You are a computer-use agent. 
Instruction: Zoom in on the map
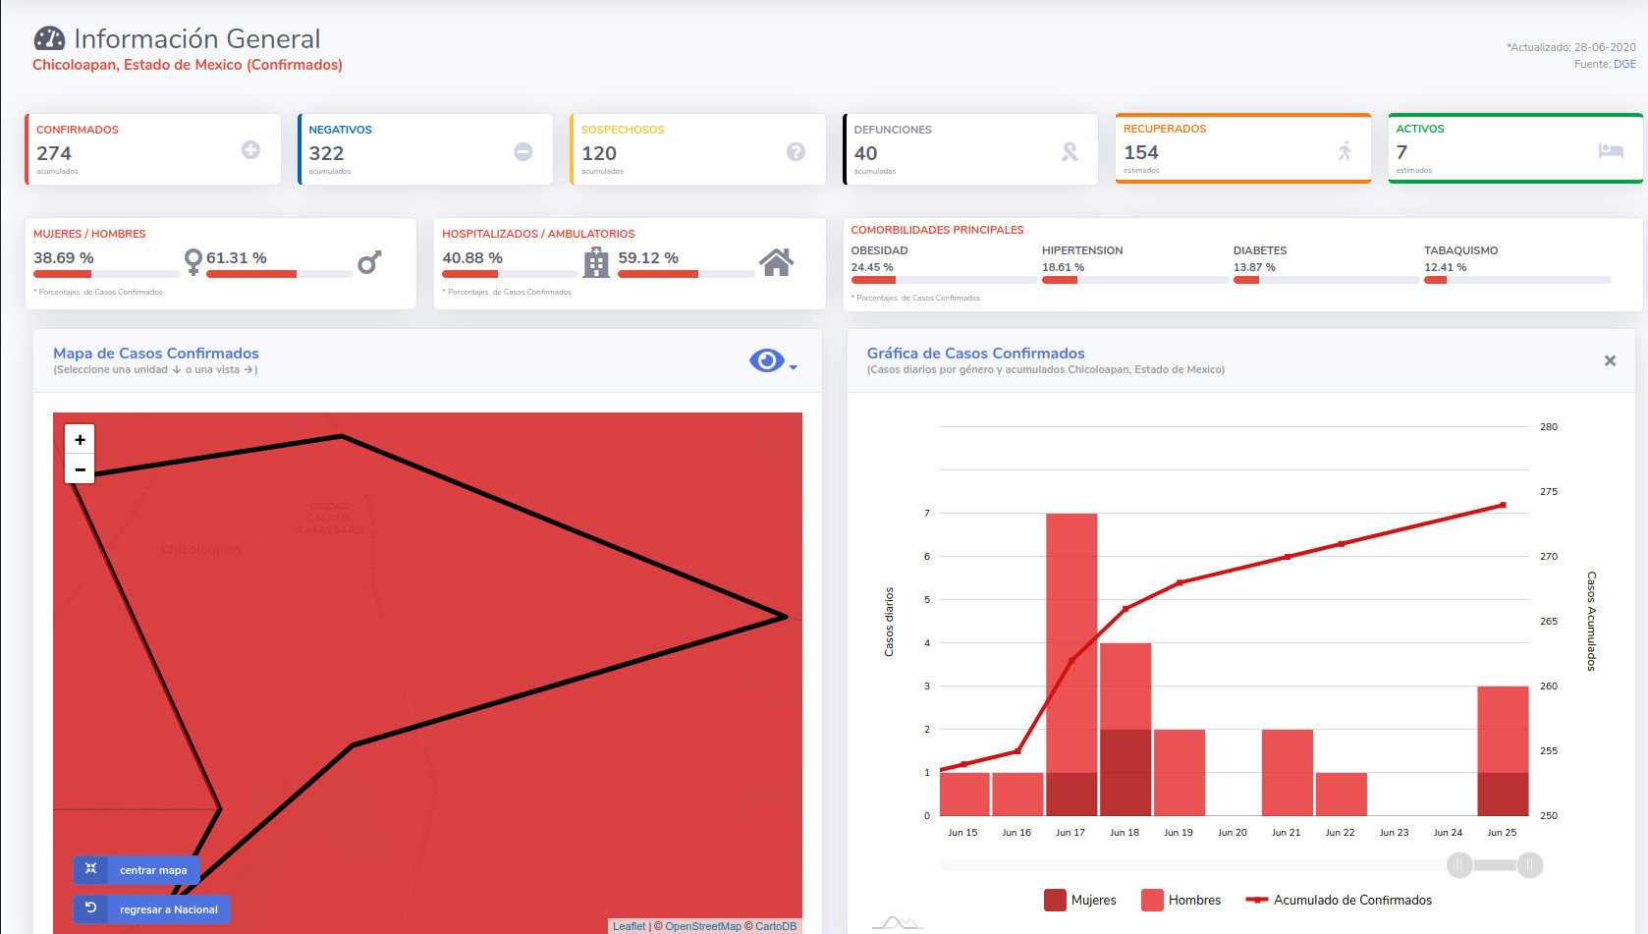click(x=80, y=439)
